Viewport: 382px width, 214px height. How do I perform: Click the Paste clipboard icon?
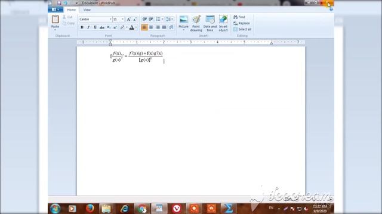click(56, 20)
